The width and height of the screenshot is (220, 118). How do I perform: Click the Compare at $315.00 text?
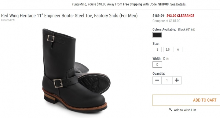167,21
